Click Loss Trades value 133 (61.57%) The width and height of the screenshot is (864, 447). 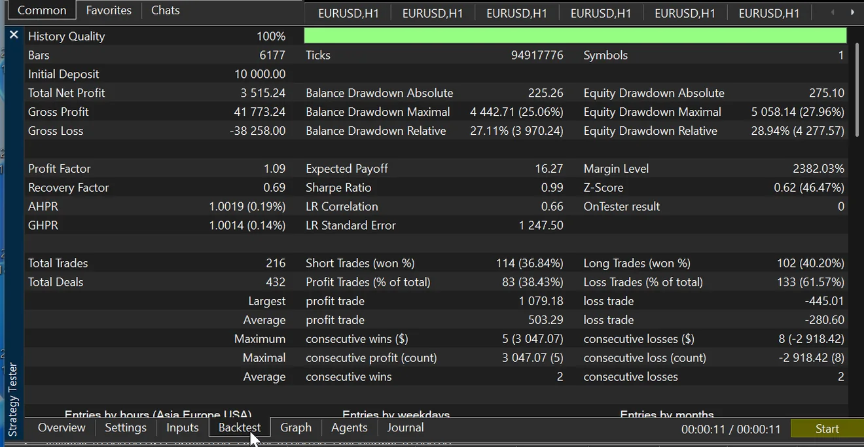point(810,282)
